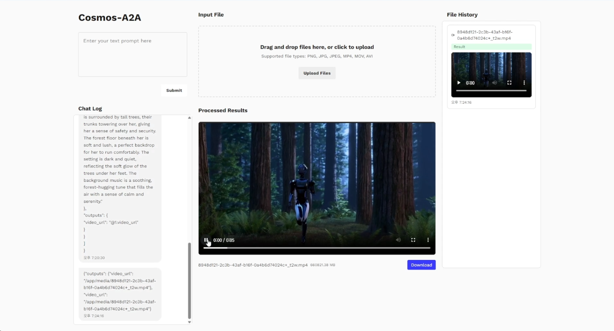Open more options menu on main video
614x331 pixels.
428,240
